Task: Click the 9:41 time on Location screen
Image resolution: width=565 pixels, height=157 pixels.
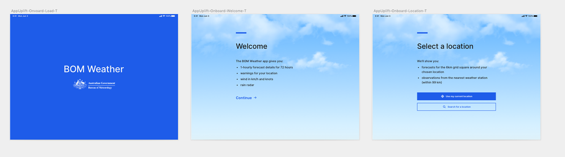Action: pos(377,16)
